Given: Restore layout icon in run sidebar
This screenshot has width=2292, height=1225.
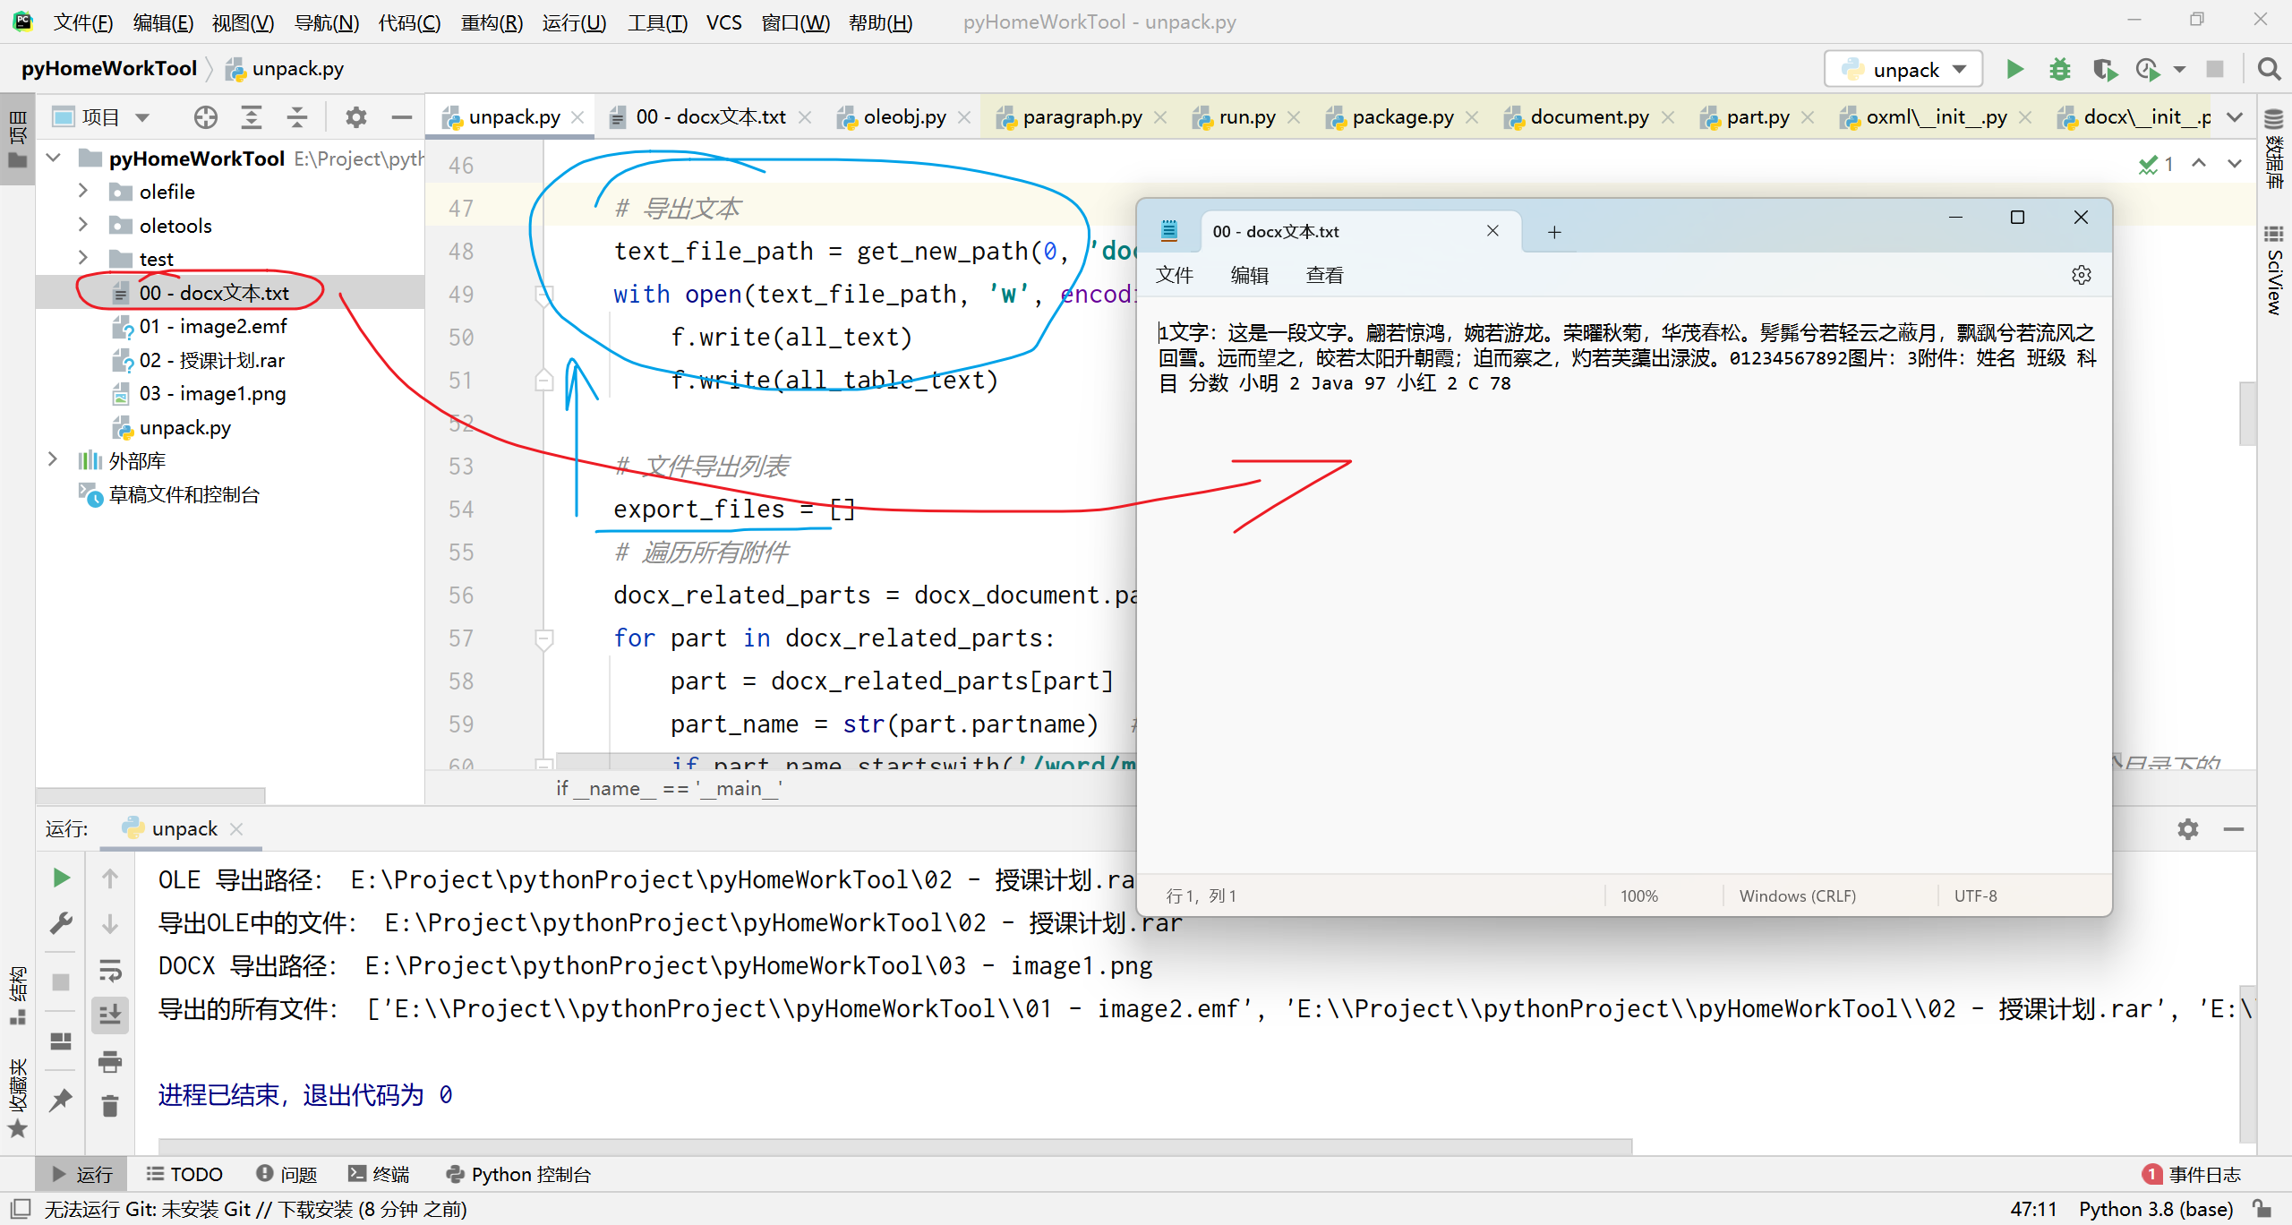Looking at the screenshot, I should pos(61,1041).
